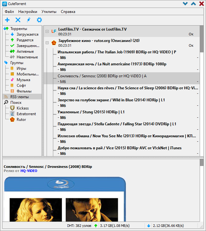Screen dimensions: 206x231
Task: Select the Группы tree item
Action: point(17,63)
